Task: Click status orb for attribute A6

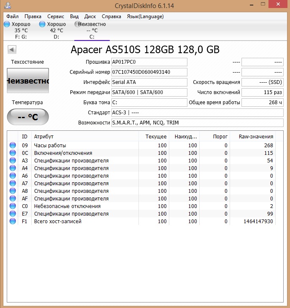Action: click(x=13, y=176)
